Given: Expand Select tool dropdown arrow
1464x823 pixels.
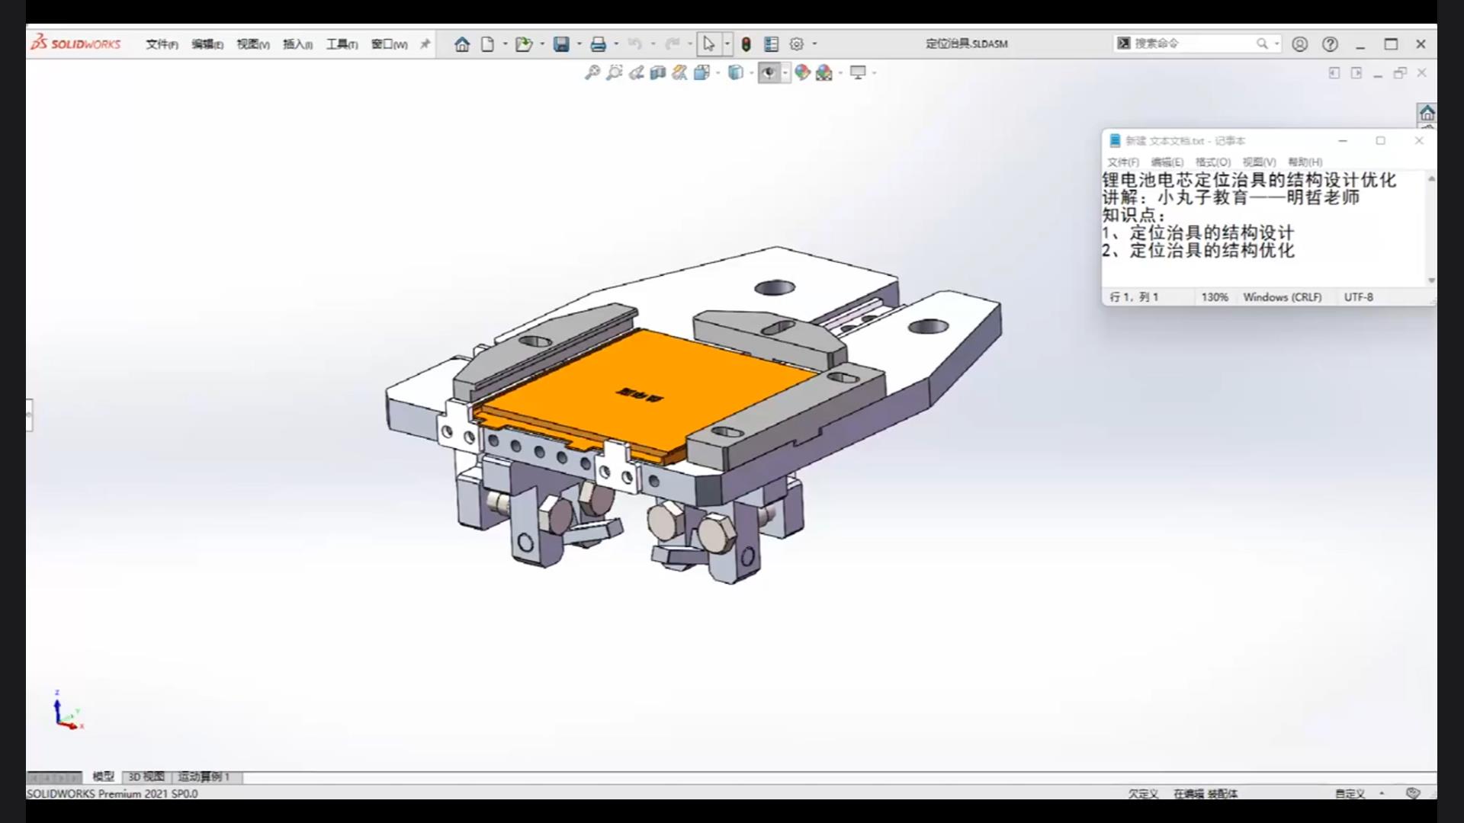Looking at the screenshot, I should pyautogui.click(x=727, y=44).
